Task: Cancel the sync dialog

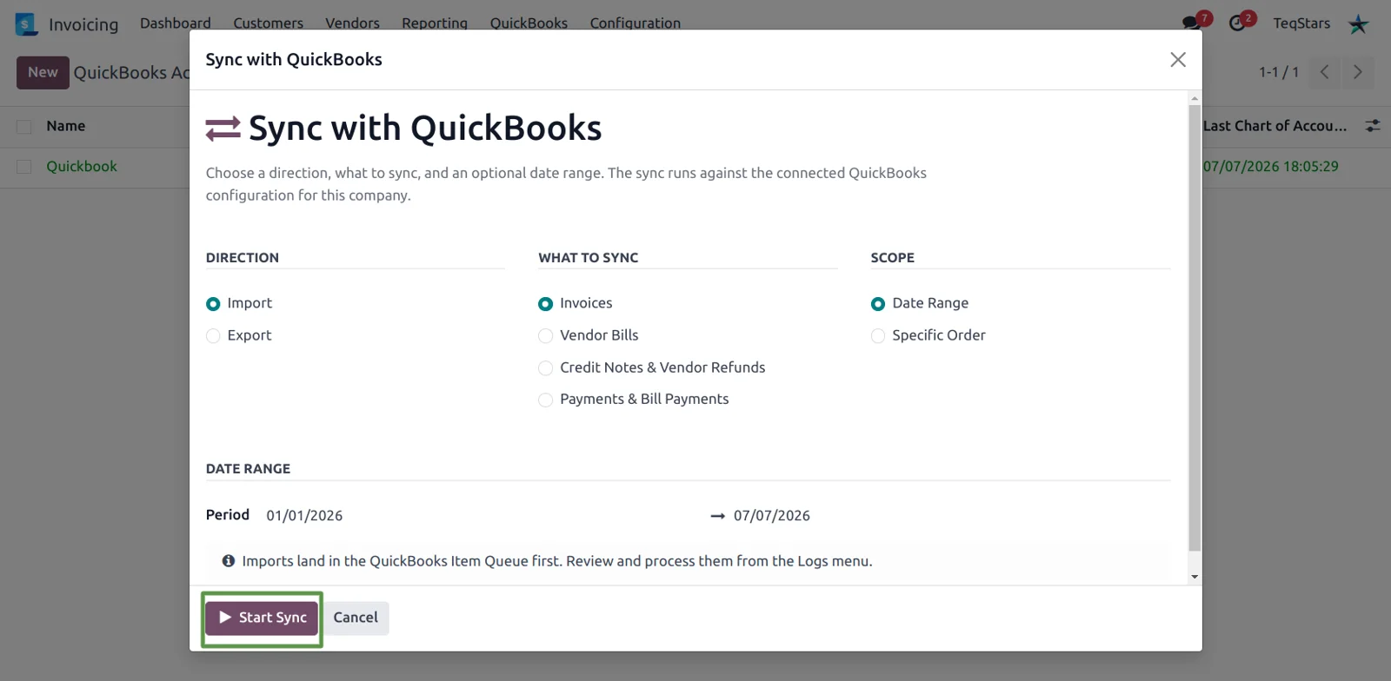Action: 356,618
